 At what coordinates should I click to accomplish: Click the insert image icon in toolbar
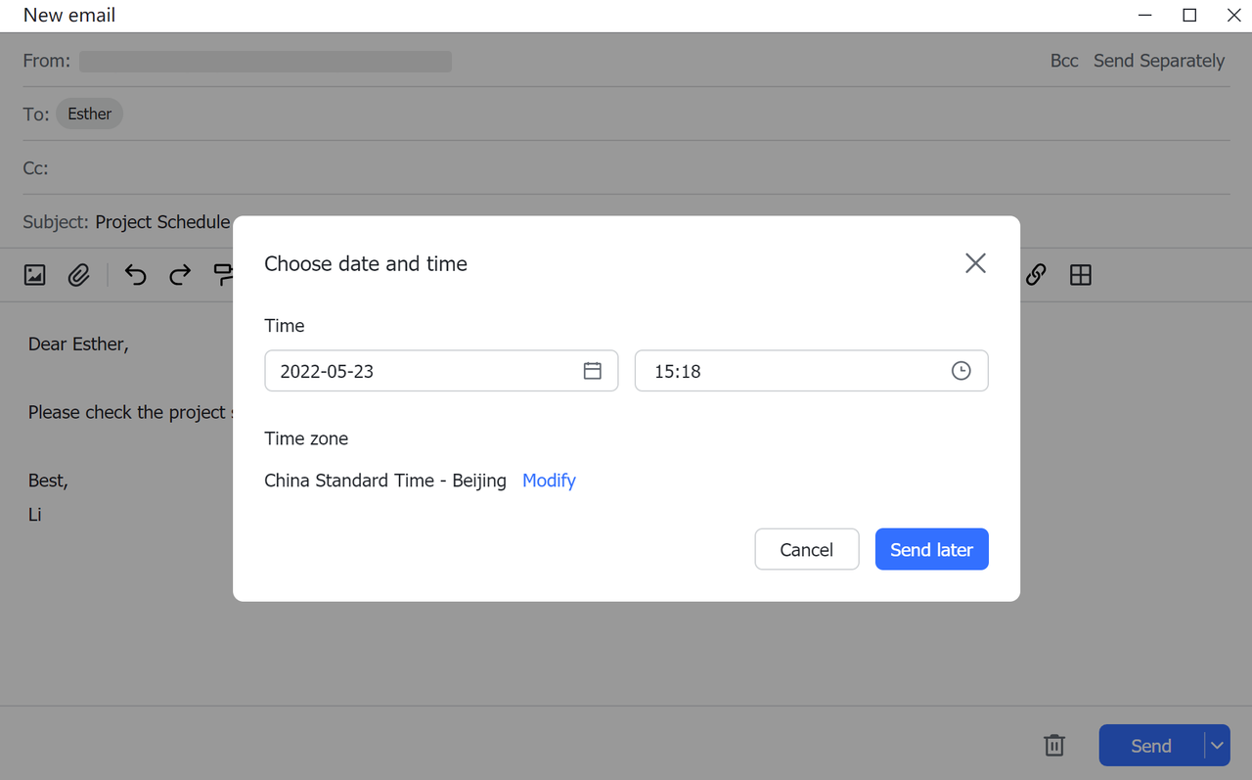point(35,275)
